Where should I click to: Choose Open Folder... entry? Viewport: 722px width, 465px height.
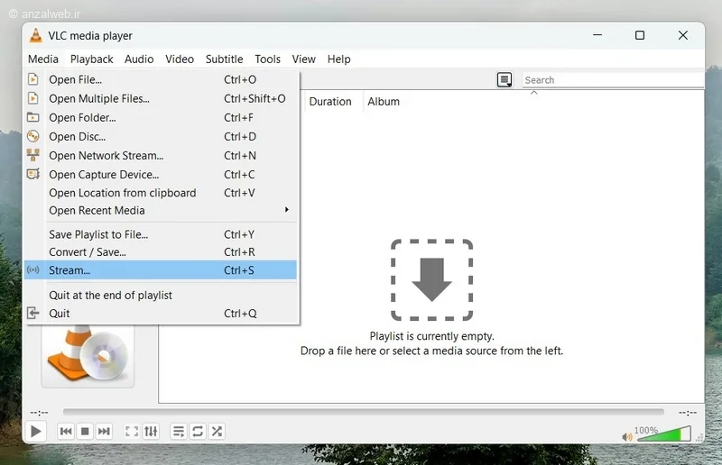161,117
